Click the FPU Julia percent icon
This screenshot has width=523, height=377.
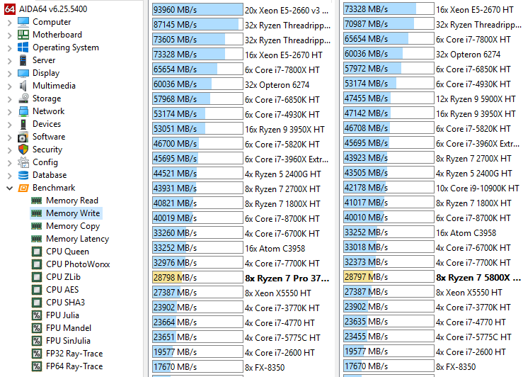click(36, 315)
